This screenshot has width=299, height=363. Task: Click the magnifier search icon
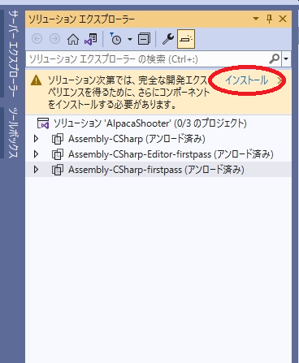(x=275, y=58)
